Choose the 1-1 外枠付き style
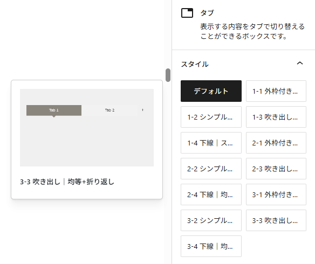 (276, 91)
